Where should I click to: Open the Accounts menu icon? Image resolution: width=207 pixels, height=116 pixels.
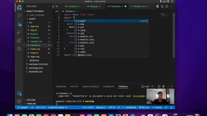[19, 93]
